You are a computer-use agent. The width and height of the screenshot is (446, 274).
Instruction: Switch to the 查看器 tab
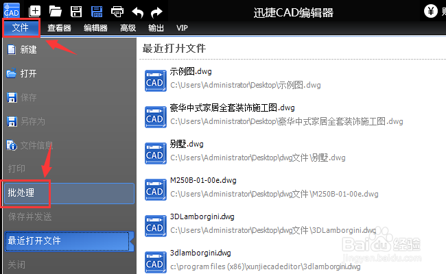click(59, 28)
